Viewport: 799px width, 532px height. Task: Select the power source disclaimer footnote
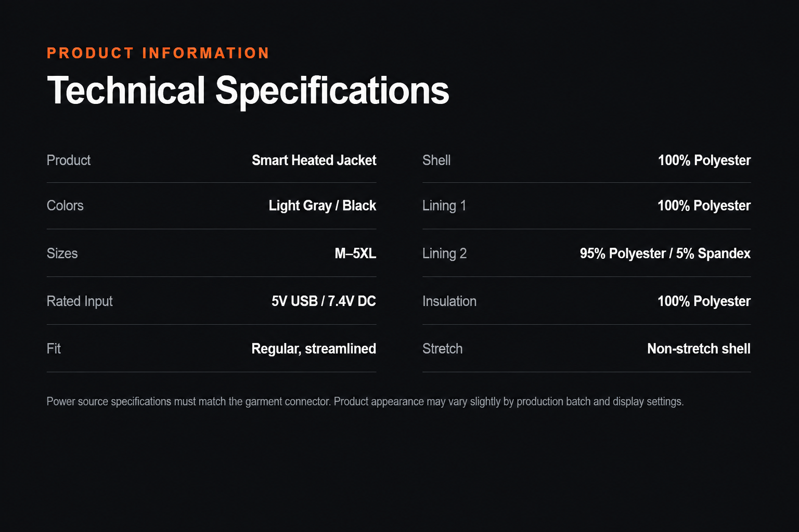point(365,402)
